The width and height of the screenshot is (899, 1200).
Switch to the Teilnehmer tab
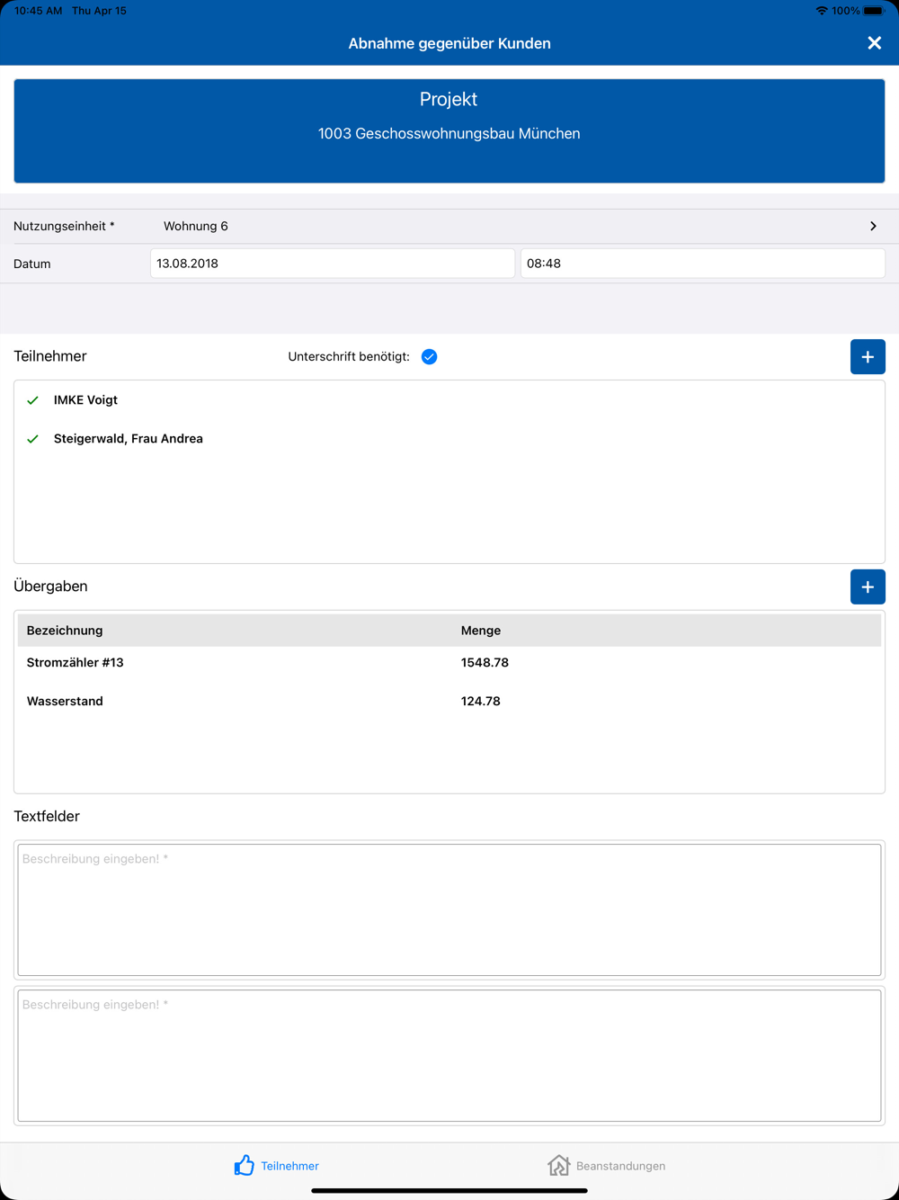point(276,1166)
